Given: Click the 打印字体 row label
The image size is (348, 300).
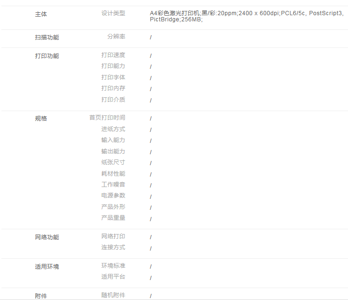Looking at the screenshot, I should pos(113,77).
